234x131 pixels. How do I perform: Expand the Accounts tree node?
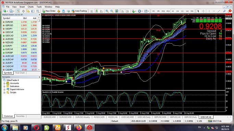point(4,83)
